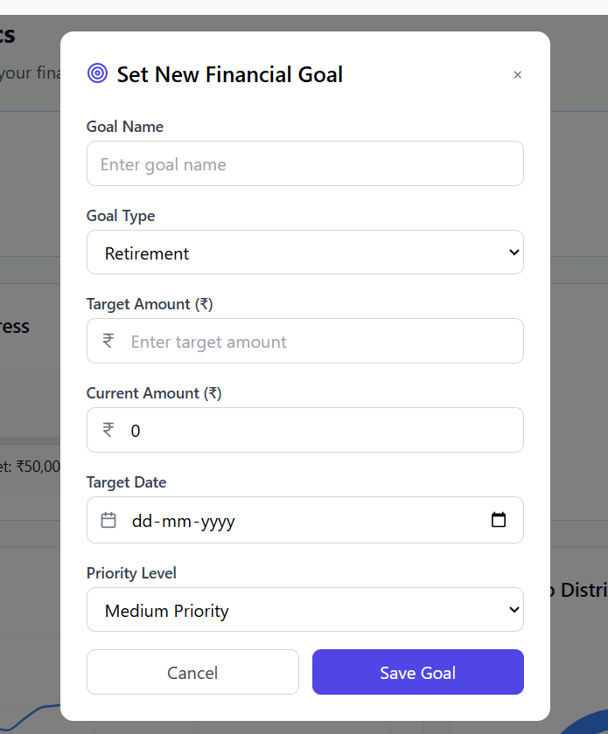Save the new financial goal

[417, 672]
